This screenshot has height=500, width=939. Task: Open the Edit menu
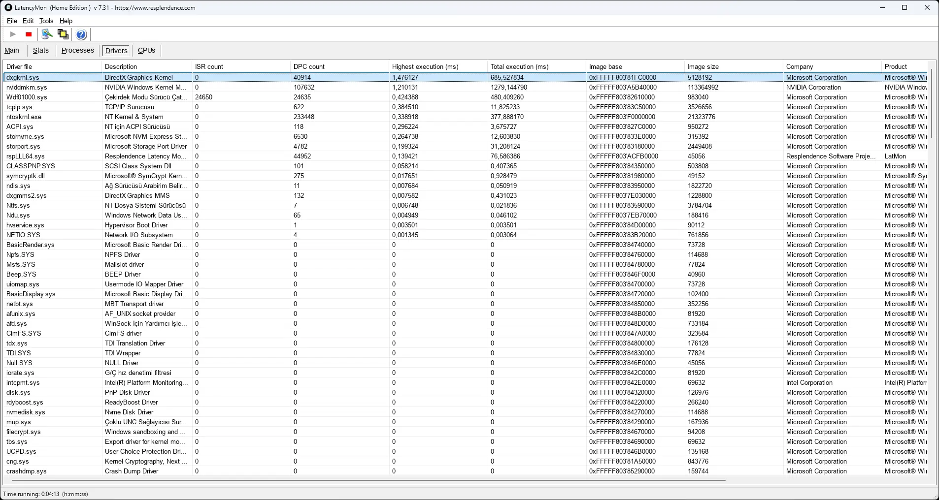[28, 21]
